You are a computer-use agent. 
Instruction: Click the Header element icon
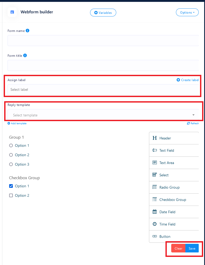tap(154, 138)
